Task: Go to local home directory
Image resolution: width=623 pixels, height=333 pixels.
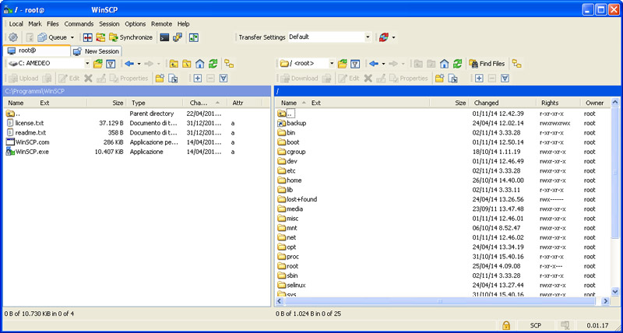Action: [200, 64]
